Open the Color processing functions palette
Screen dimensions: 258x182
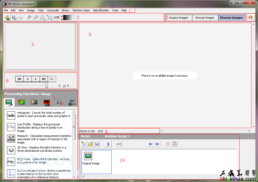pyautogui.click(x=22, y=102)
